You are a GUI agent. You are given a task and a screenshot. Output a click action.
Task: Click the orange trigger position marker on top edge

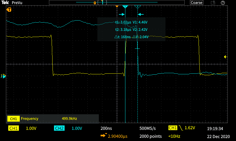pos(117,6)
